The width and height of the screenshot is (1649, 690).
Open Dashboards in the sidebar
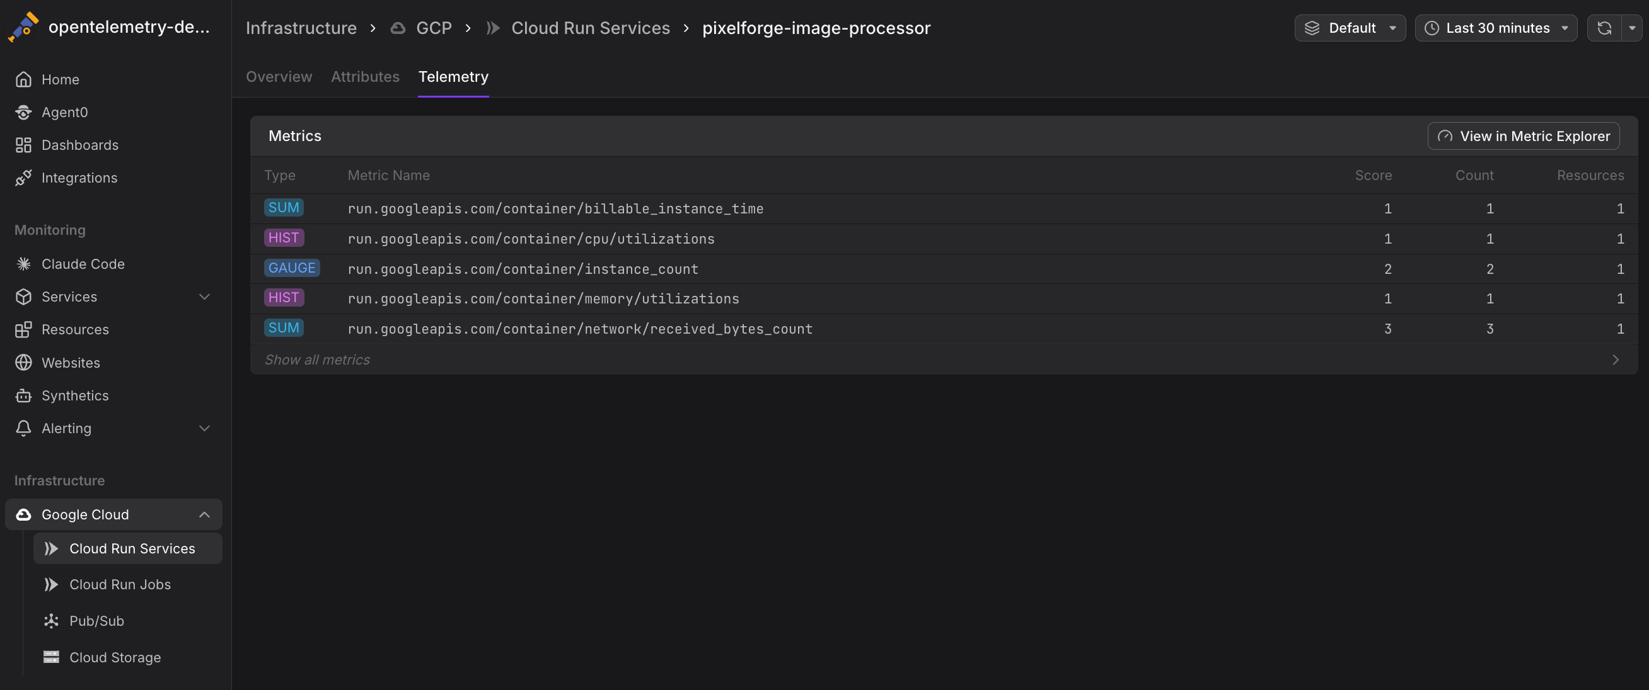pyautogui.click(x=114, y=145)
